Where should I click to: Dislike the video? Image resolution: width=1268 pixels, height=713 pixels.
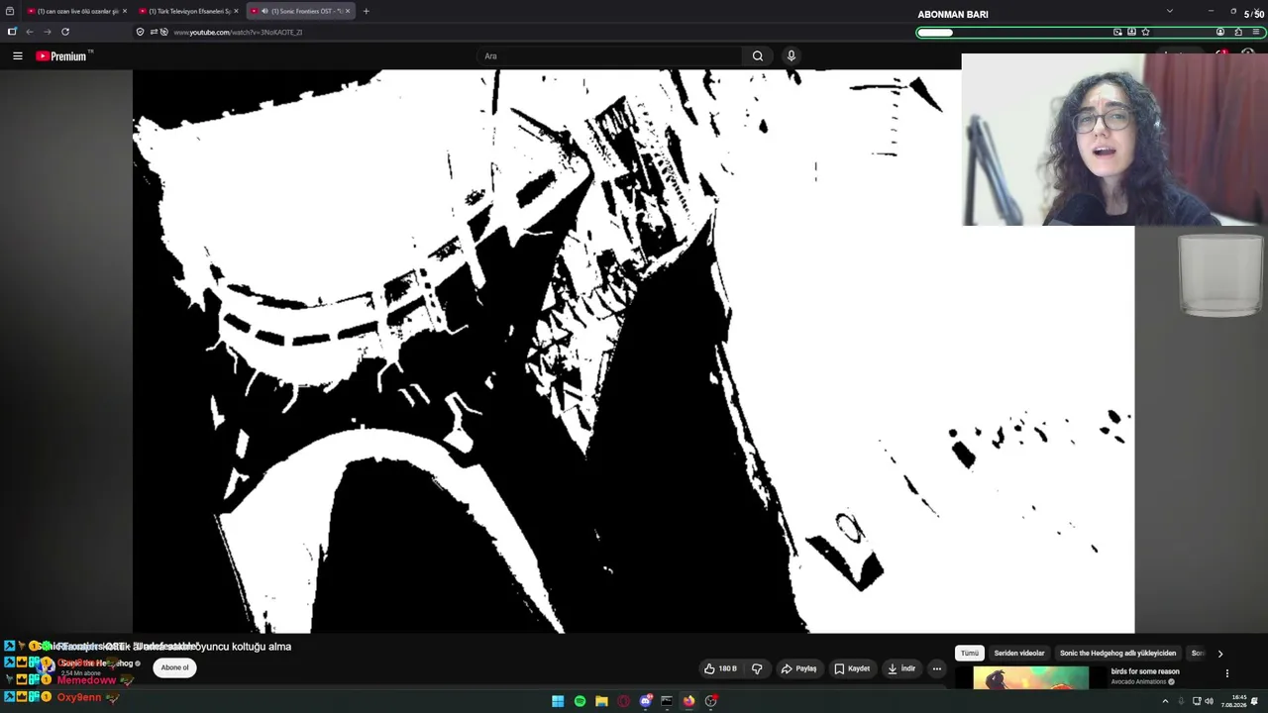[757, 668]
